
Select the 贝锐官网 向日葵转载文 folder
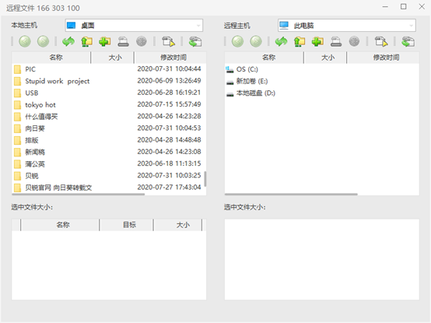(x=58, y=188)
